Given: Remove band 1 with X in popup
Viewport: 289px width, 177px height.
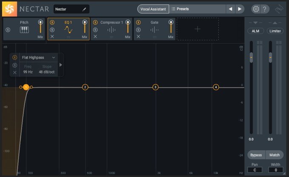Looking at the screenshot, I should pyautogui.click(x=15, y=72).
